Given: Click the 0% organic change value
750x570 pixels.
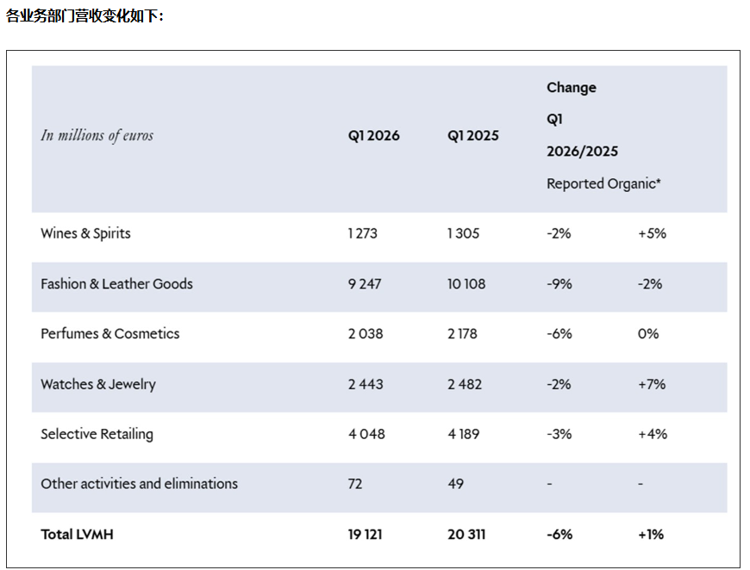Looking at the screenshot, I should 648,334.
